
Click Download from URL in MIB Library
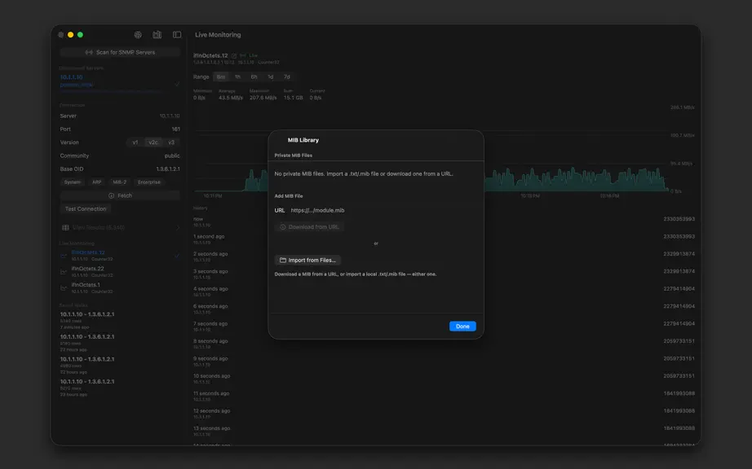point(309,227)
